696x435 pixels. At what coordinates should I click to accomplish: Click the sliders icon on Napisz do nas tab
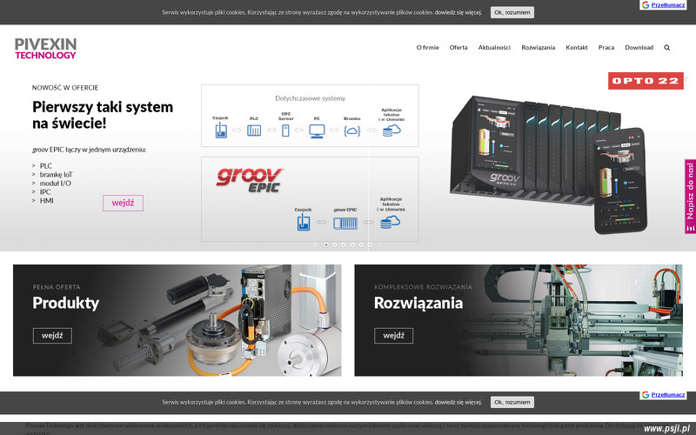click(x=690, y=228)
